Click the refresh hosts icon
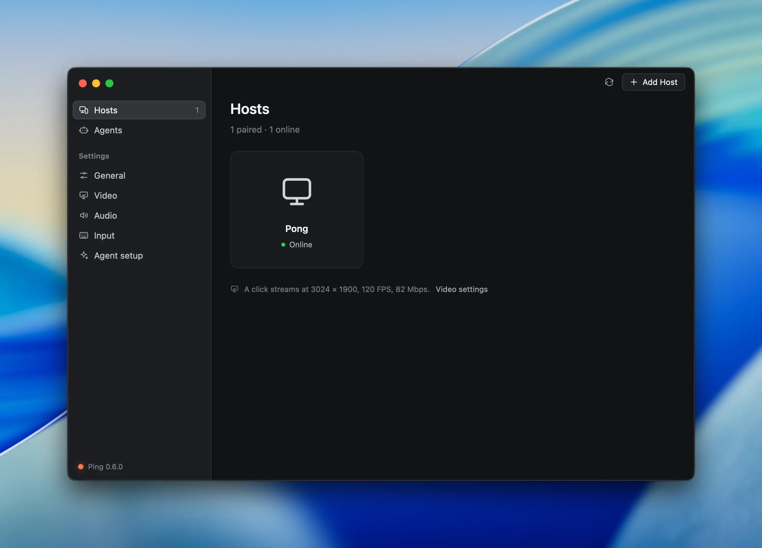 click(x=609, y=82)
